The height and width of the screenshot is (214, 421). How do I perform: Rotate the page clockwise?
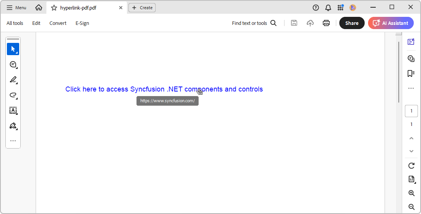[411, 166]
